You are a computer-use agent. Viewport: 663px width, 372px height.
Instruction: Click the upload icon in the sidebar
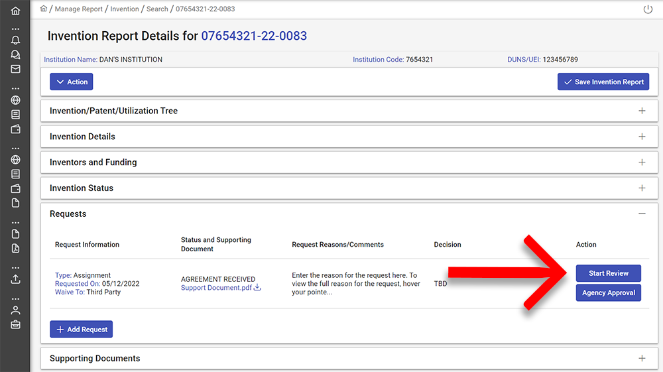(15, 279)
